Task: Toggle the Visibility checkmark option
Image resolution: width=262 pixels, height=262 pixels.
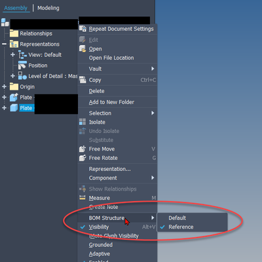Action: tap(117, 227)
